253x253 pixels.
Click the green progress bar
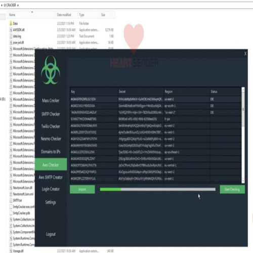(158, 189)
